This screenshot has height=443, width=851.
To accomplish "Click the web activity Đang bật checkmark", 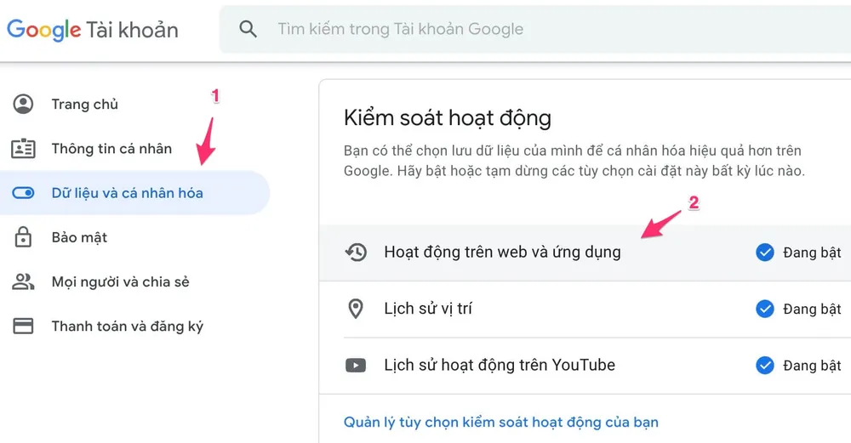I will click(764, 252).
